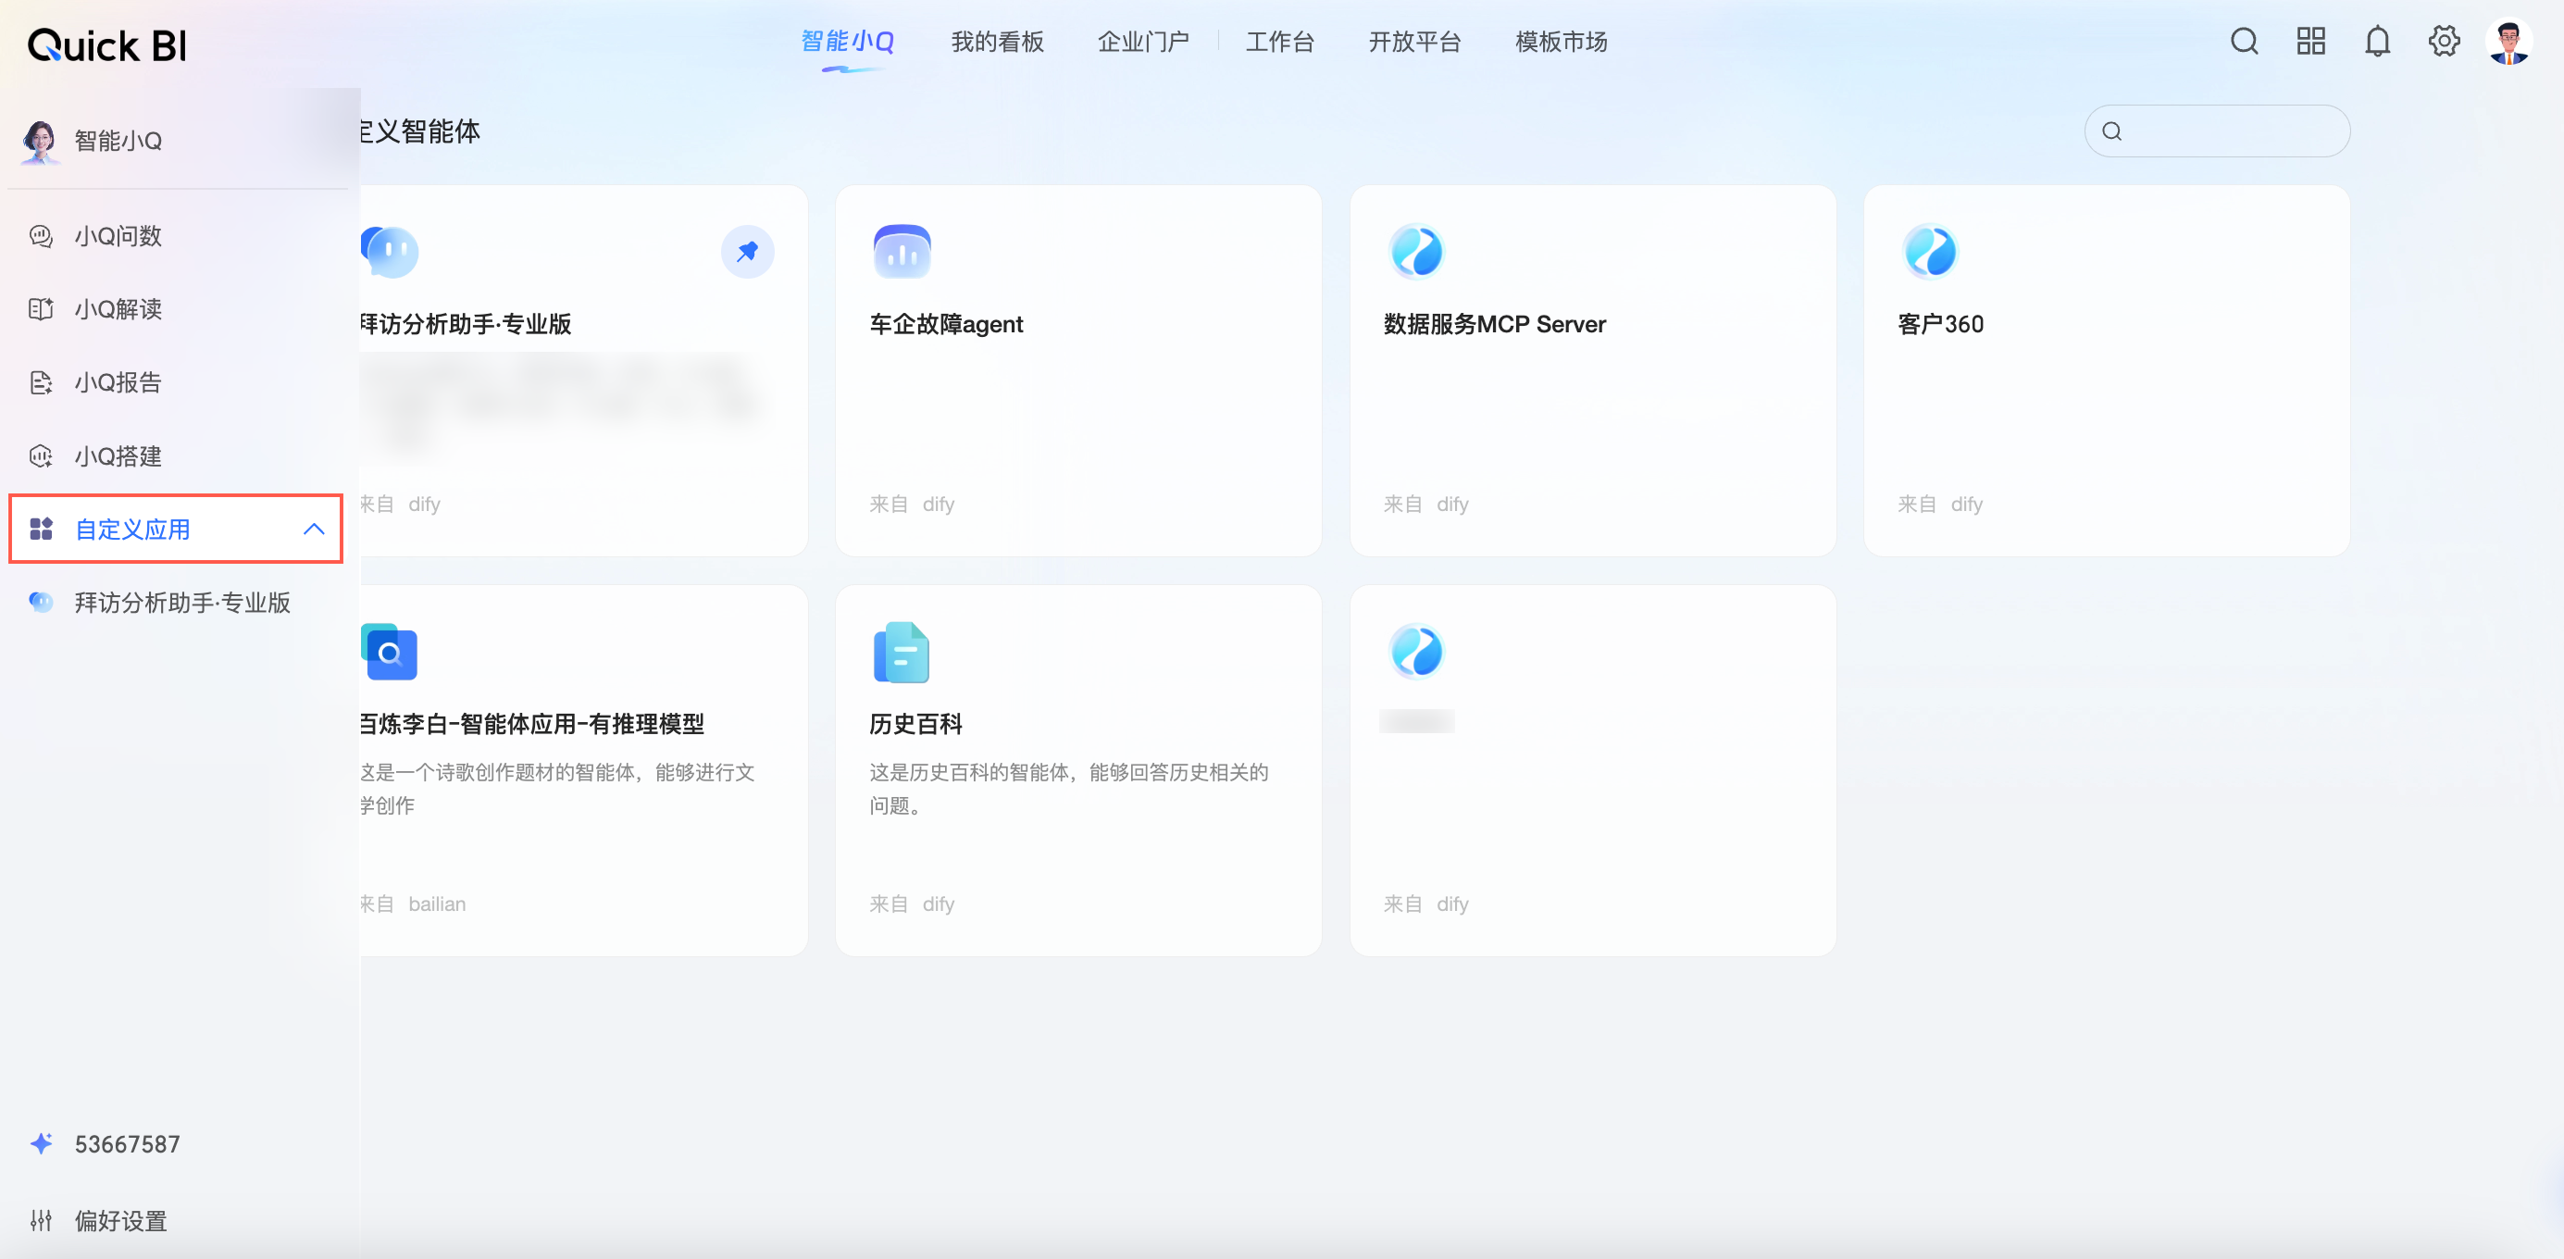The height and width of the screenshot is (1259, 2564).
Task: Open the 车企故障agent card title
Action: tap(946, 324)
